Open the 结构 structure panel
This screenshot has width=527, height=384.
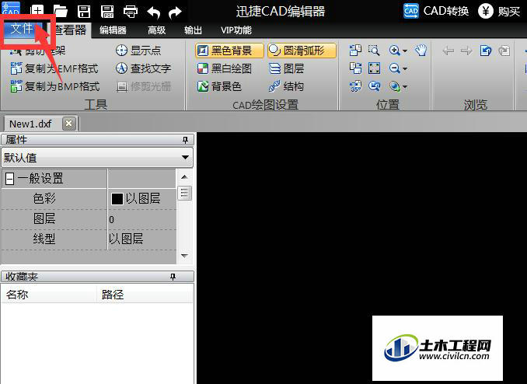click(286, 86)
